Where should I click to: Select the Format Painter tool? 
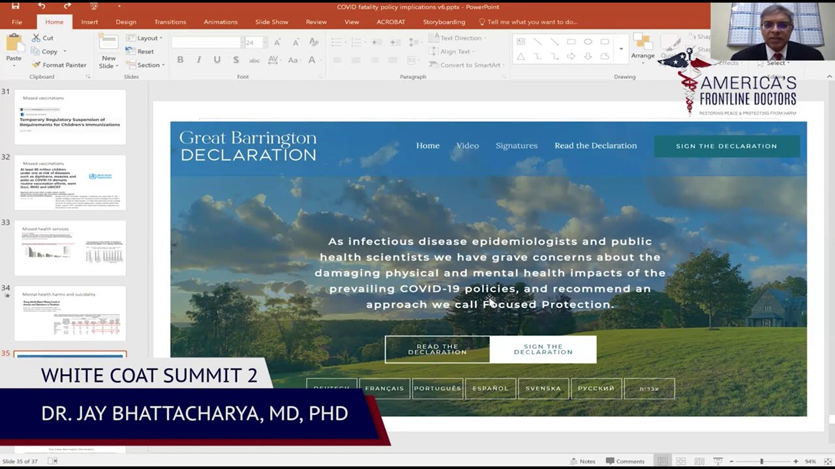[59, 65]
